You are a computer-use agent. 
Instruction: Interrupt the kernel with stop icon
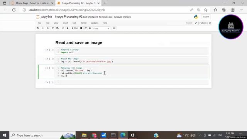tap(81, 28)
